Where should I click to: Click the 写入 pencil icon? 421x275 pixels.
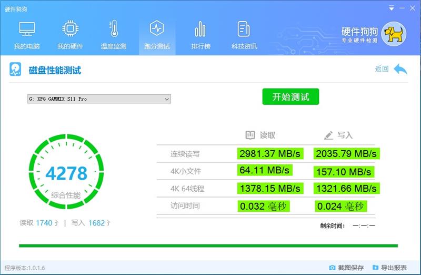[328, 135]
